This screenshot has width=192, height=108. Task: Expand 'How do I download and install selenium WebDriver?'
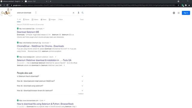pos(50,81)
